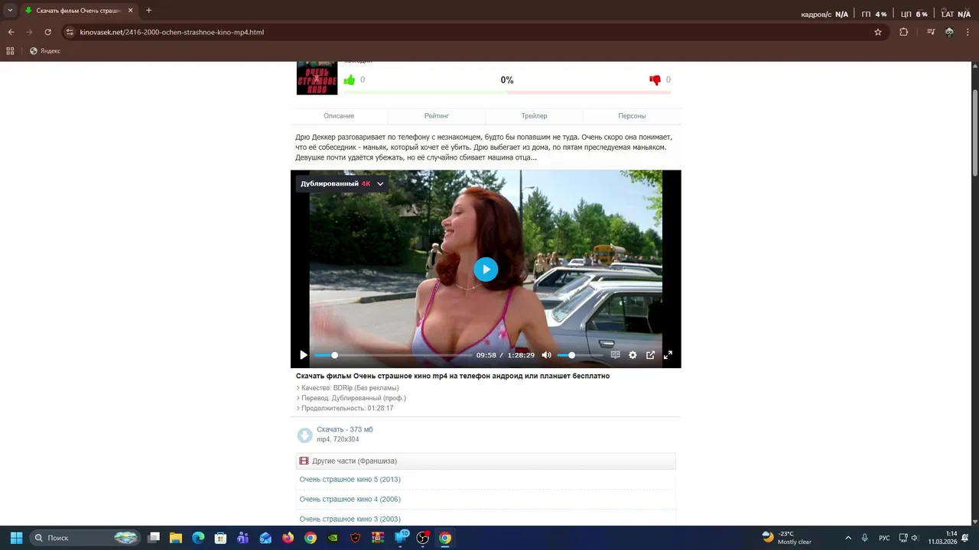Click the Продолжительность: 01:28:17 text
Screen dimensions: 979x550
pyautogui.click(x=347, y=409)
